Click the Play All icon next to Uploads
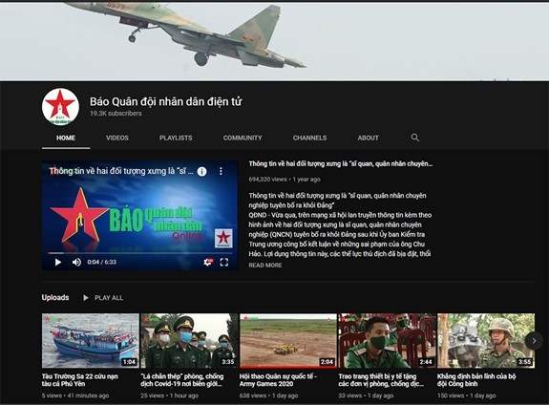The width and height of the screenshot is (549, 405). pos(85,298)
